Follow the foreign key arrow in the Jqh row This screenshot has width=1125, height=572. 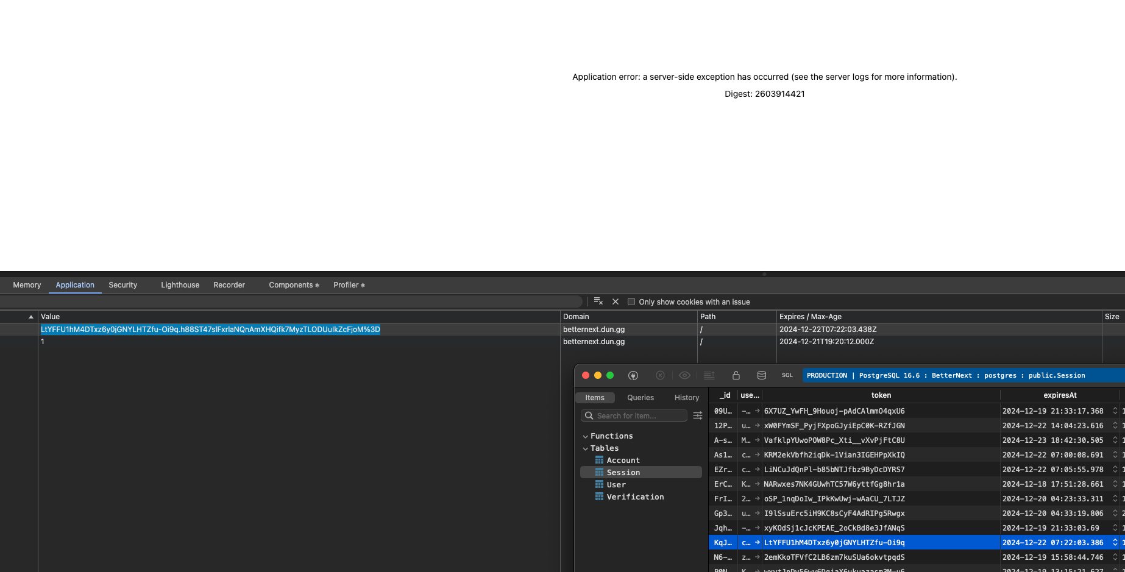click(758, 528)
